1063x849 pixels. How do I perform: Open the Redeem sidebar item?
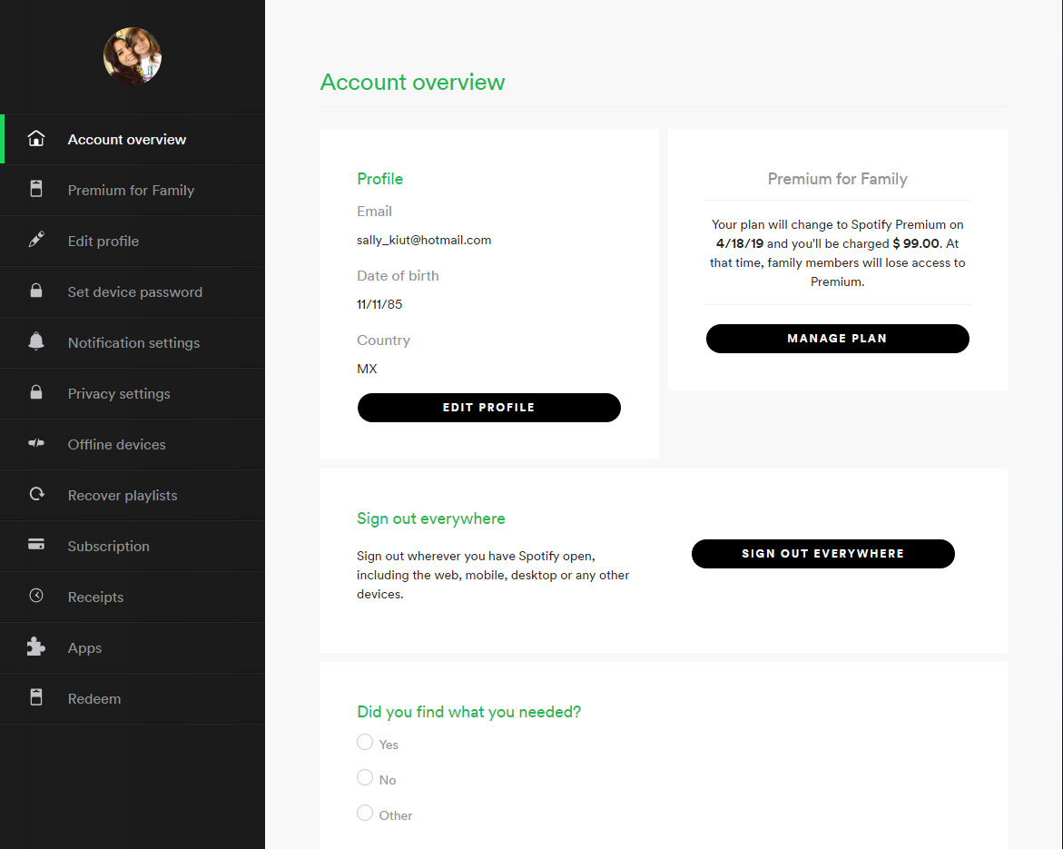coord(94,698)
